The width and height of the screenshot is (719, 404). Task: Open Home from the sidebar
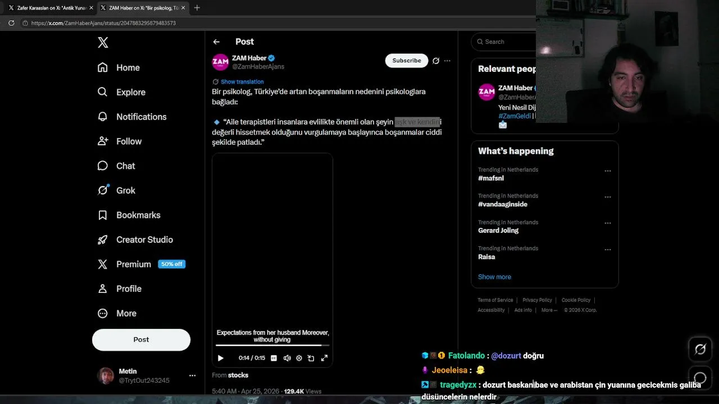(119, 67)
